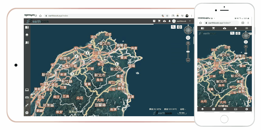Click the globe icon on desktop map
This screenshot has width=261, height=130.
(x=179, y=27)
